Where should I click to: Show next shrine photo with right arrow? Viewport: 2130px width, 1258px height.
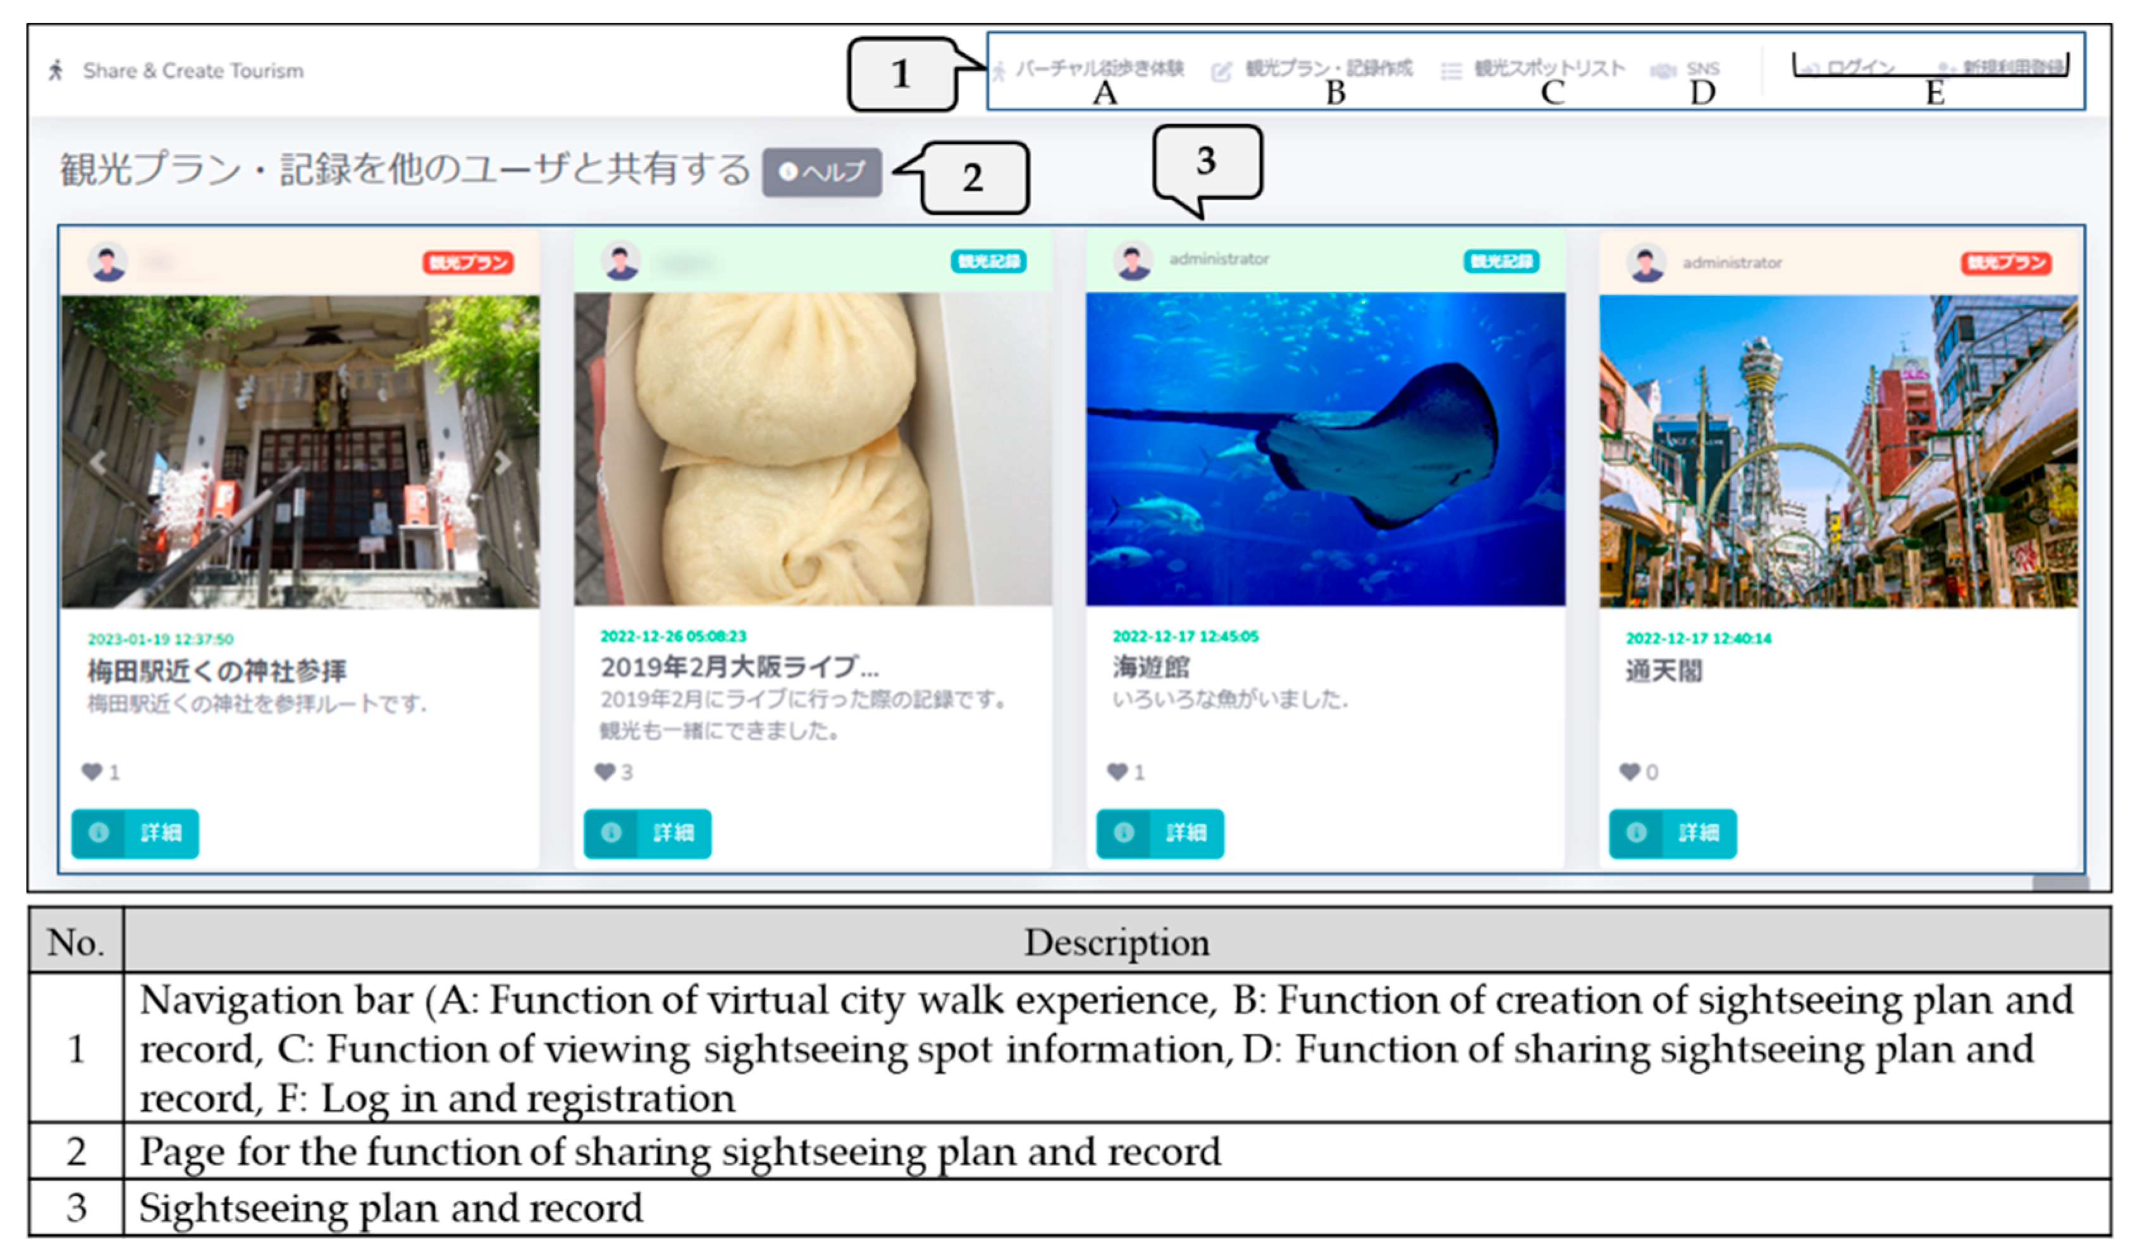pos(503,463)
